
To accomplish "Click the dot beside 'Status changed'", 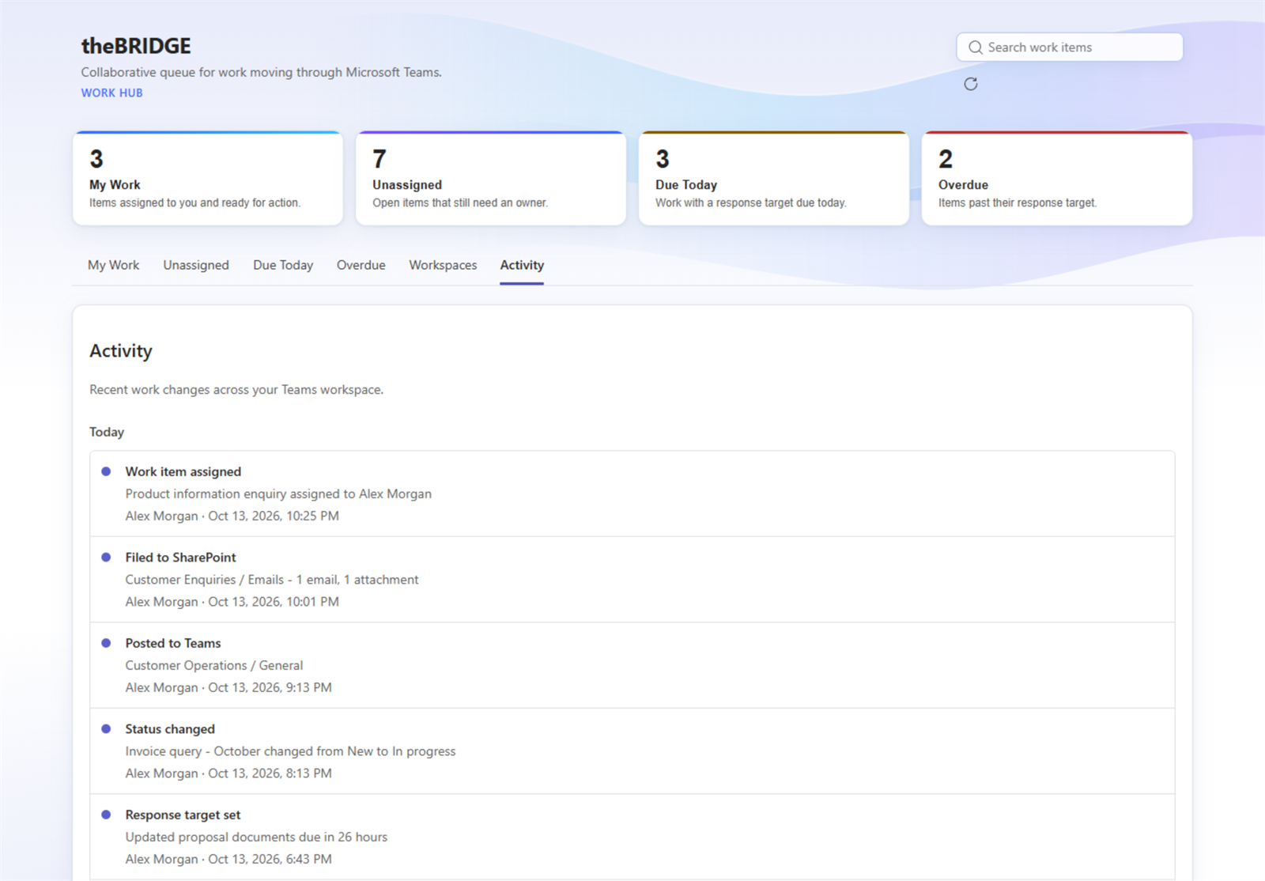I will tap(106, 729).
